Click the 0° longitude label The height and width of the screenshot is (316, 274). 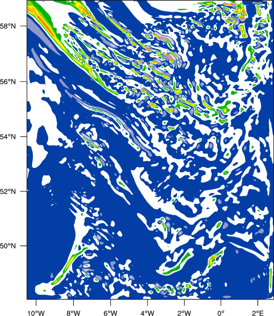[221, 313]
